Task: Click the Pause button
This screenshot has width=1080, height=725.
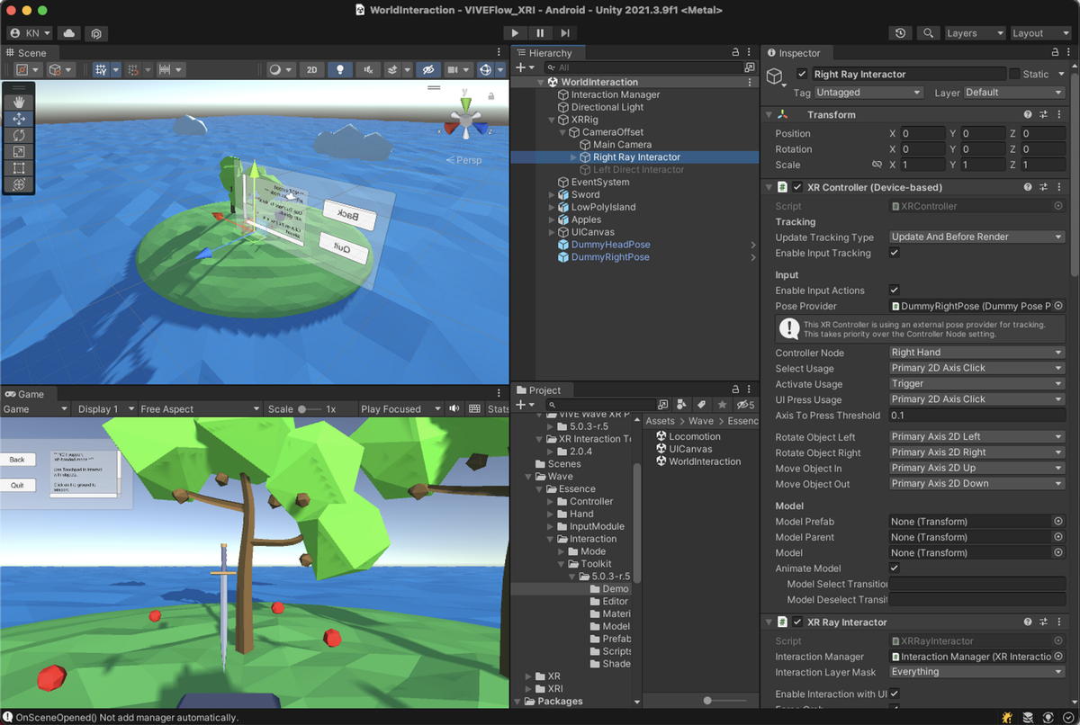Action: (x=540, y=33)
